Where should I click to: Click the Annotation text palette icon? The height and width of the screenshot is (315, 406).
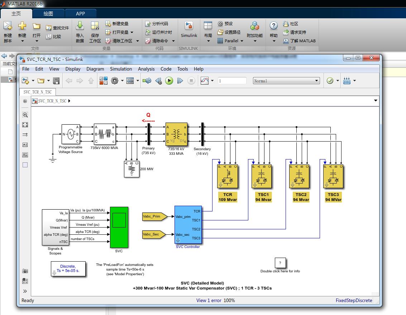tap(25, 145)
